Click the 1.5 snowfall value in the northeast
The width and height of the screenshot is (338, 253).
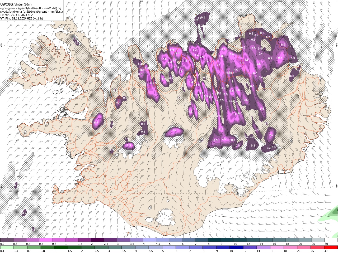coord(247,60)
